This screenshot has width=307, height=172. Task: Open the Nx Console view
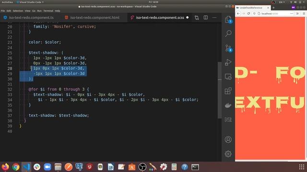click(228, 119)
